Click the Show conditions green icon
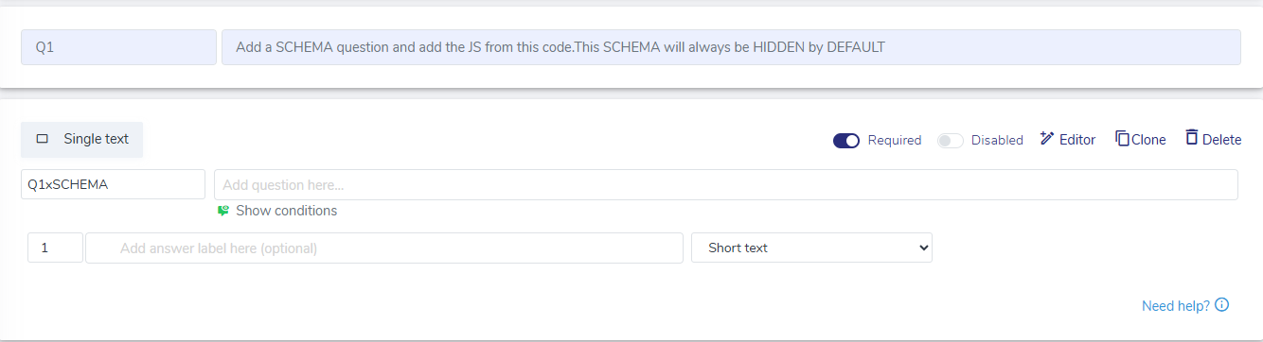This screenshot has width=1263, height=342. [x=223, y=211]
